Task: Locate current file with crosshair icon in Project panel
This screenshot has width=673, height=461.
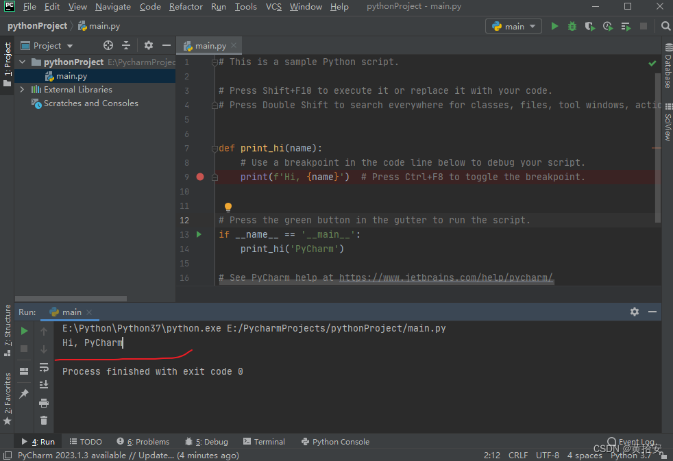Action: coord(108,45)
